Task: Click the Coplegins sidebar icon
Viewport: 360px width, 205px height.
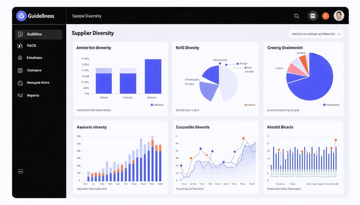Action: 20,70
